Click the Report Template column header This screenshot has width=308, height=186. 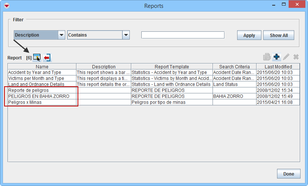pos(172,66)
